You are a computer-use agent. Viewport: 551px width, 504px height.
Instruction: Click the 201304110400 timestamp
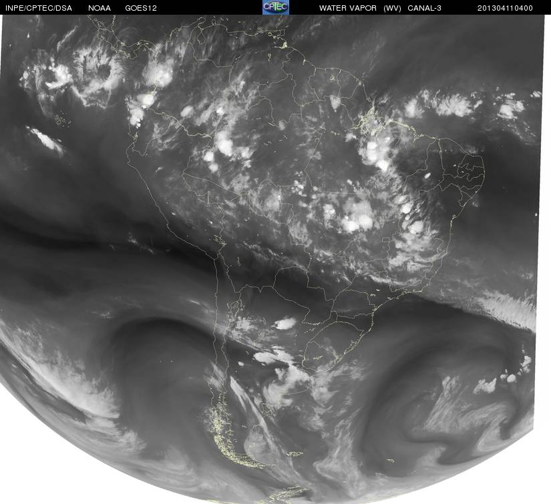point(505,8)
